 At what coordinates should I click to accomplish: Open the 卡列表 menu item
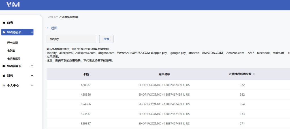pyautogui.click(x=11, y=51)
